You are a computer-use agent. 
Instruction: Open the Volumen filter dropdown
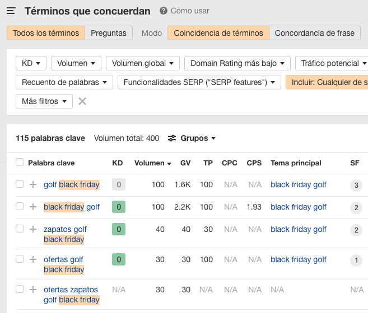76,63
